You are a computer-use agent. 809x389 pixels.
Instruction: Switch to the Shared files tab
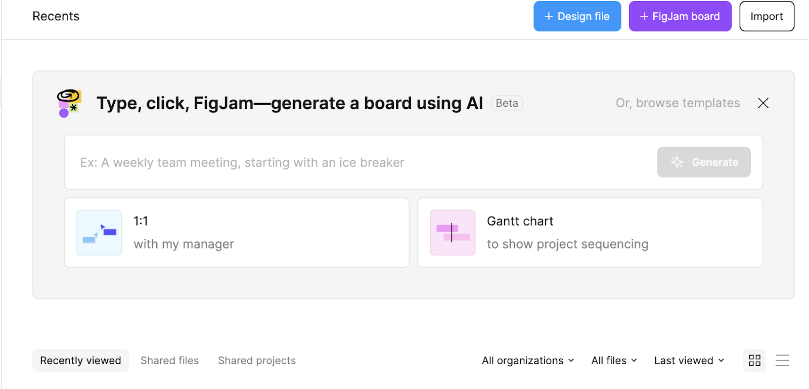click(x=169, y=360)
